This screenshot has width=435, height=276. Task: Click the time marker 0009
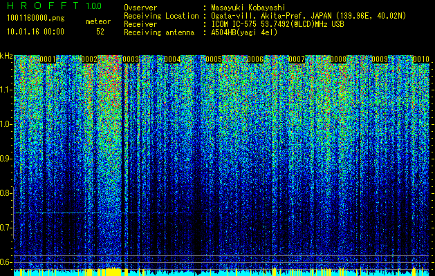pos(380,59)
